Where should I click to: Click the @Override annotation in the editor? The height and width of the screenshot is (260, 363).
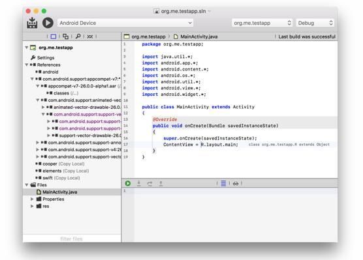pyautogui.click(x=165, y=119)
